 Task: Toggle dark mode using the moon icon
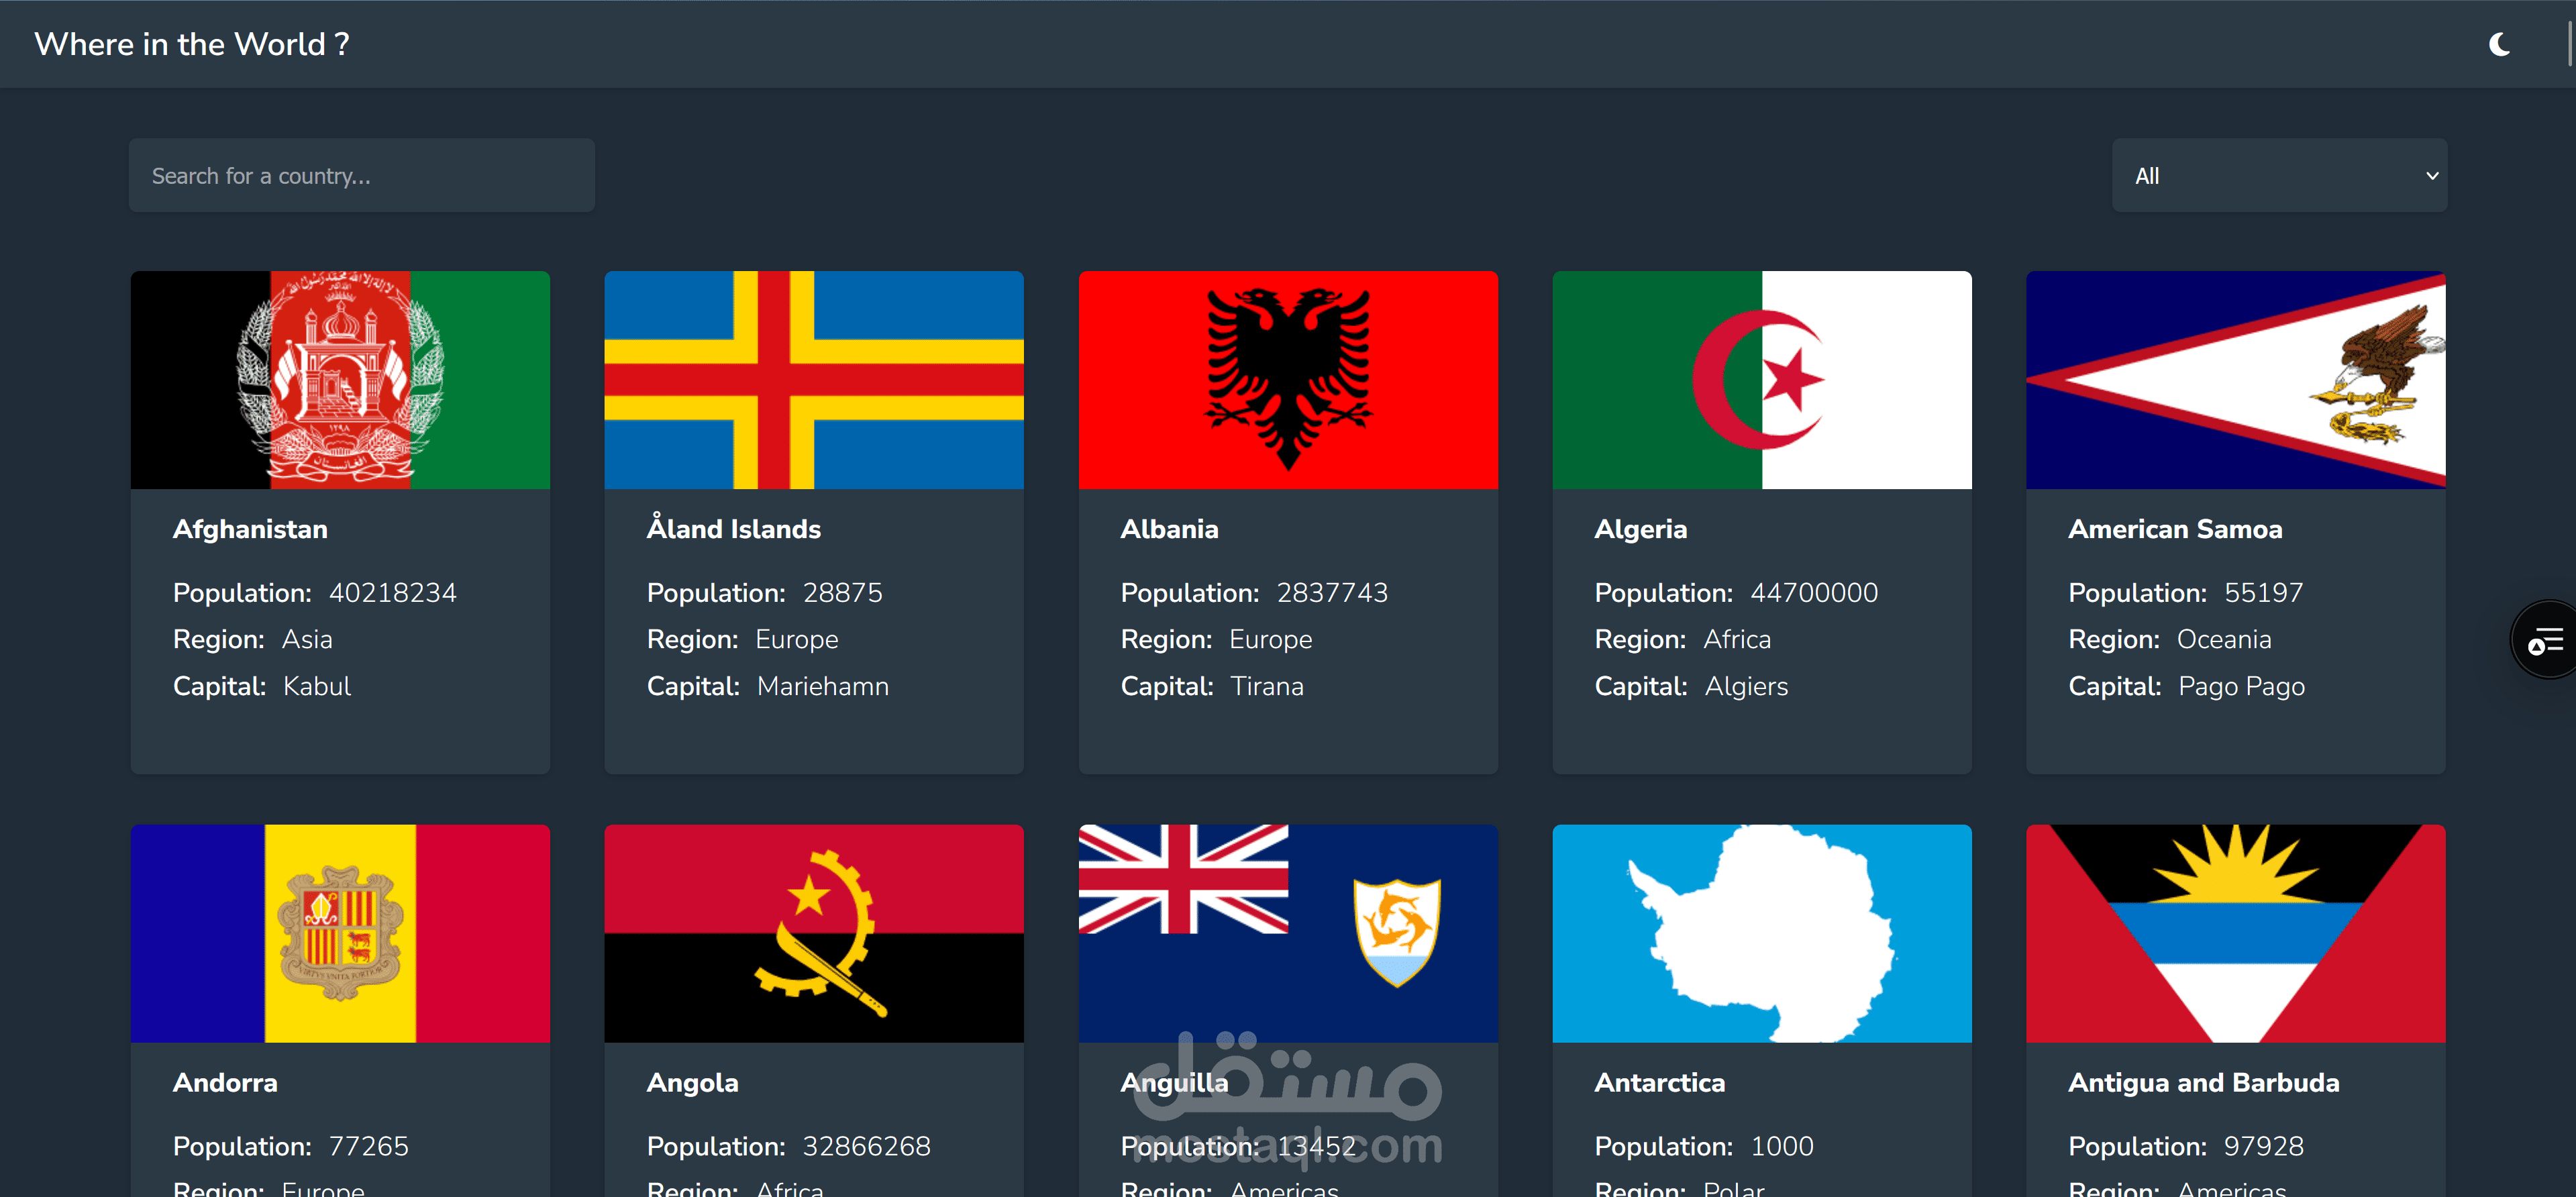[2500, 43]
